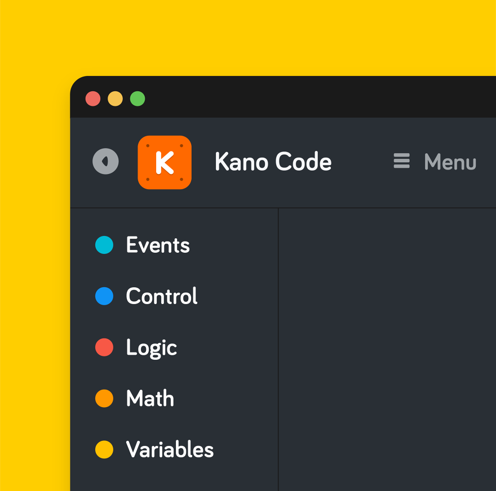Click the round back arrow button
Image resolution: width=496 pixels, height=491 pixels.
pos(105,162)
